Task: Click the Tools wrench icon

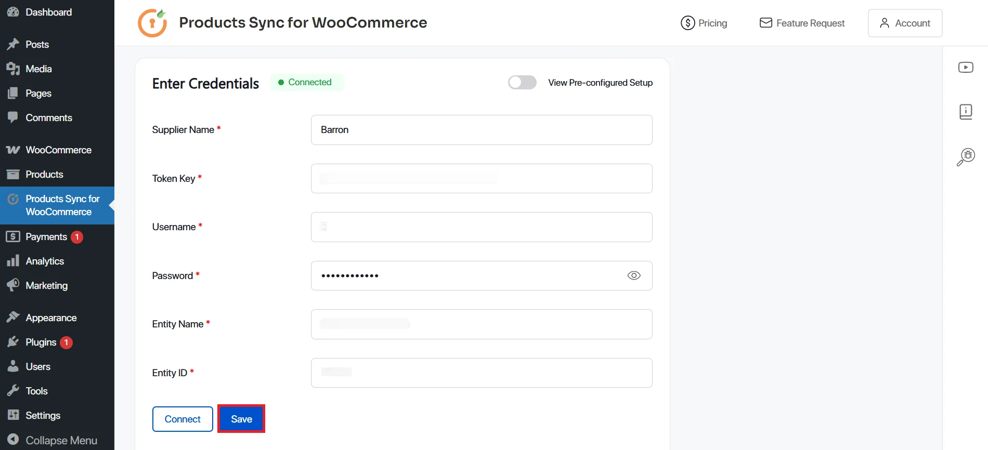Action: tap(13, 391)
